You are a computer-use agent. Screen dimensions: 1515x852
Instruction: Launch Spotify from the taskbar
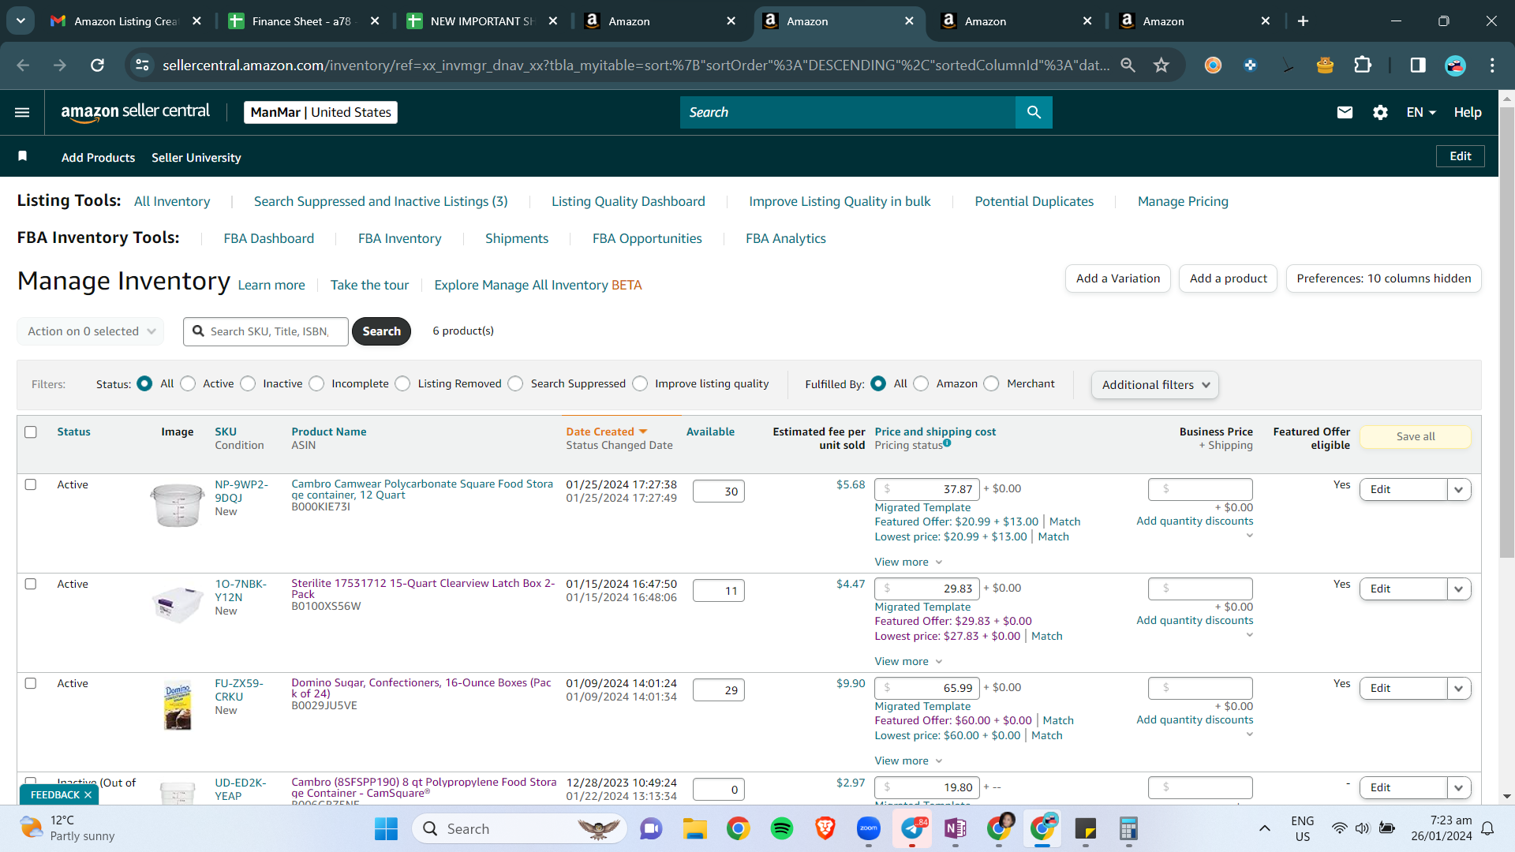pos(782,828)
